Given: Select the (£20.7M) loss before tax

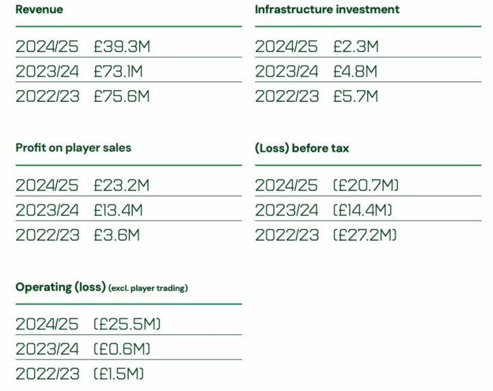Looking at the screenshot, I should [x=366, y=185].
